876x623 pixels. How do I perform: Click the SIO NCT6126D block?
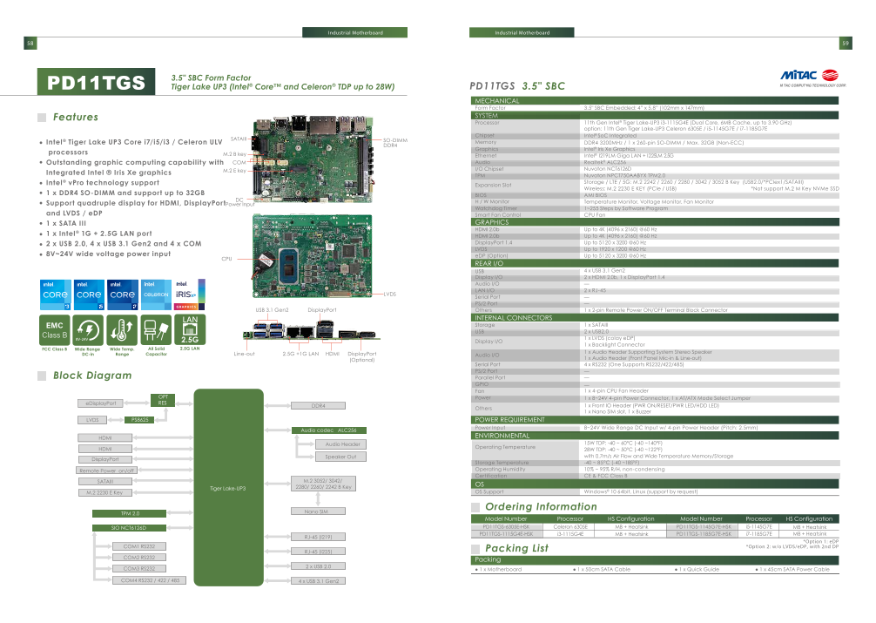click(x=129, y=528)
